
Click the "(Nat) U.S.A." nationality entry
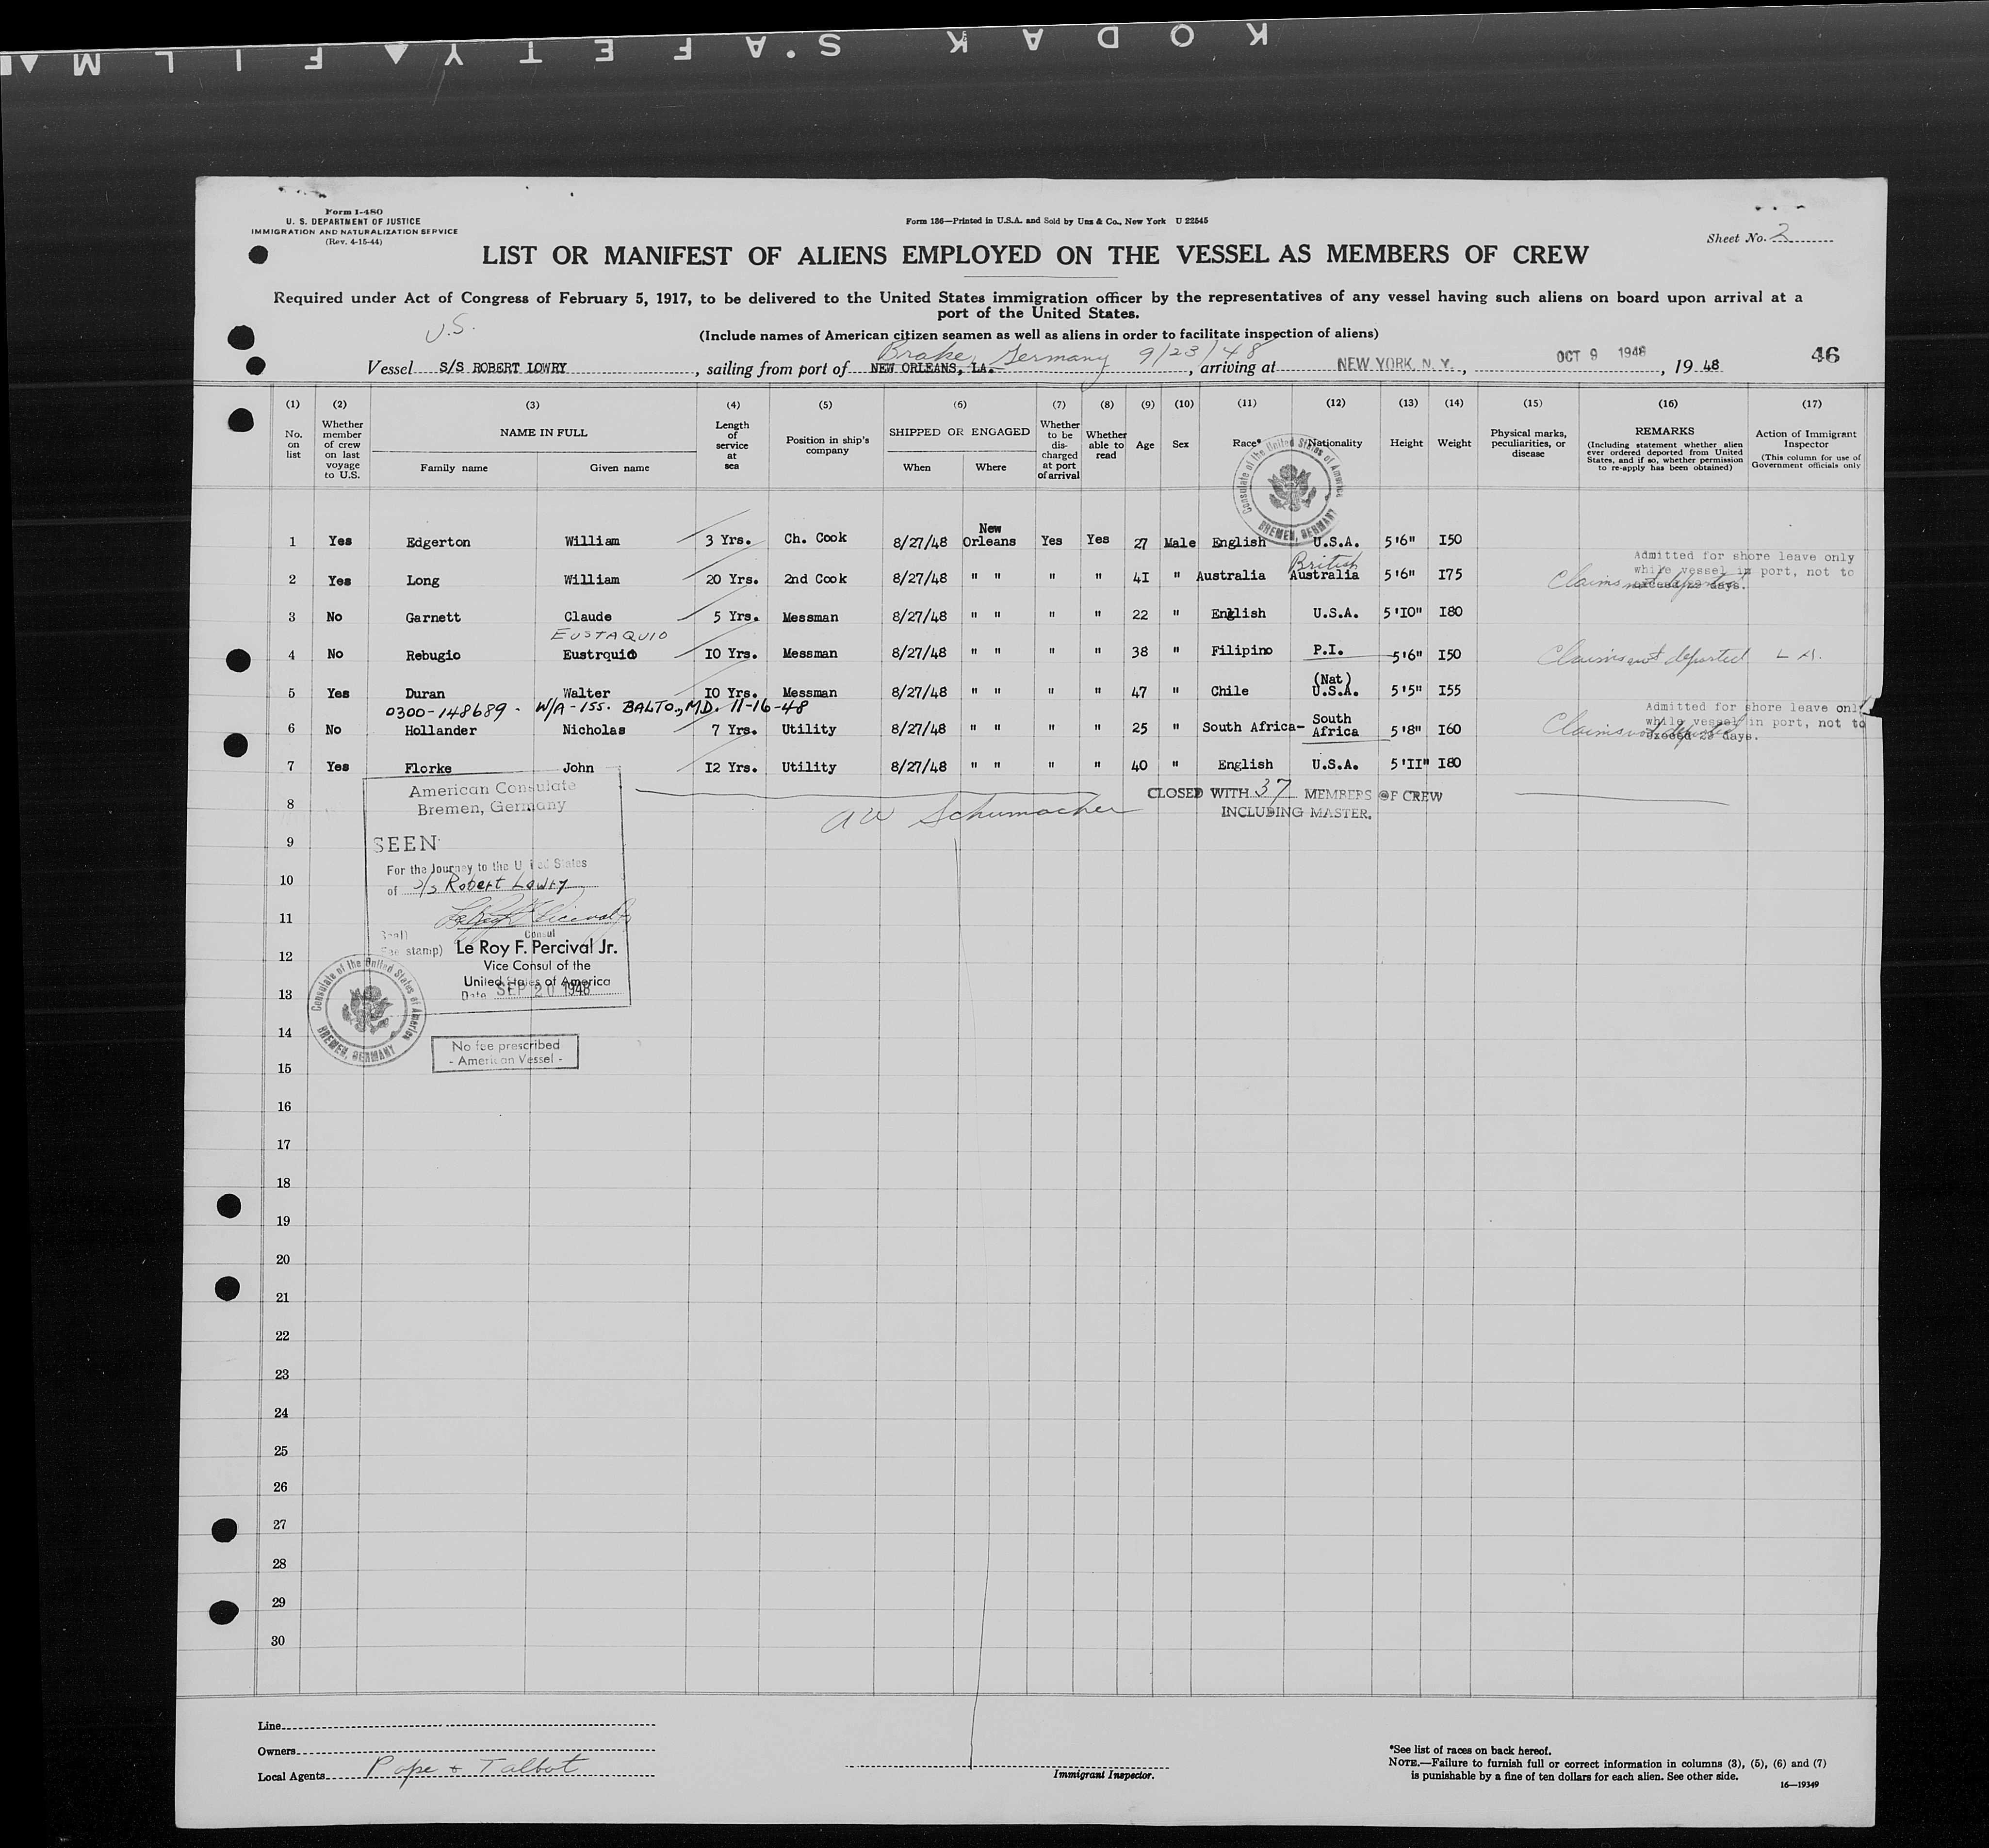point(1336,685)
